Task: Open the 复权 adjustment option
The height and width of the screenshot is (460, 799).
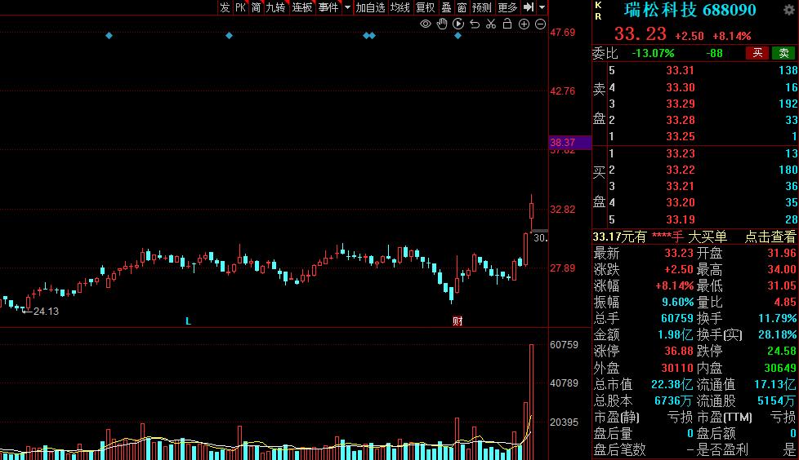Action: pyautogui.click(x=426, y=7)
